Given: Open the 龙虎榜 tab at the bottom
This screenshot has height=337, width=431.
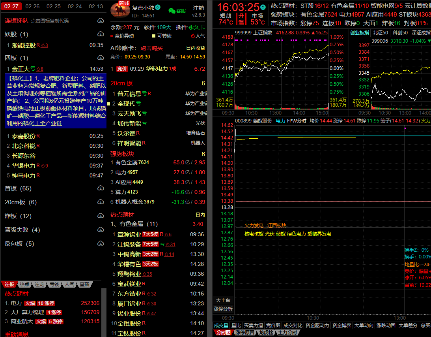Looking at the screenshot, I should pyautogui.click(x=267, y=333).
